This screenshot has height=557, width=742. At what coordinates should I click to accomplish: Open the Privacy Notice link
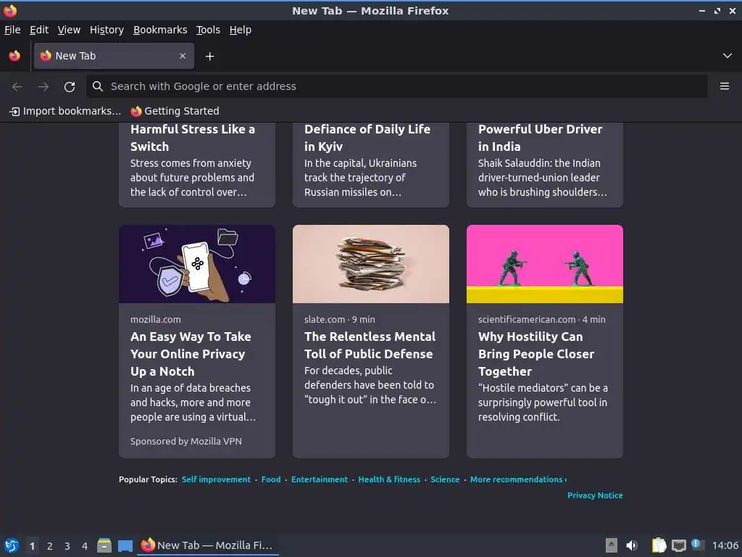tap(595, 495)
